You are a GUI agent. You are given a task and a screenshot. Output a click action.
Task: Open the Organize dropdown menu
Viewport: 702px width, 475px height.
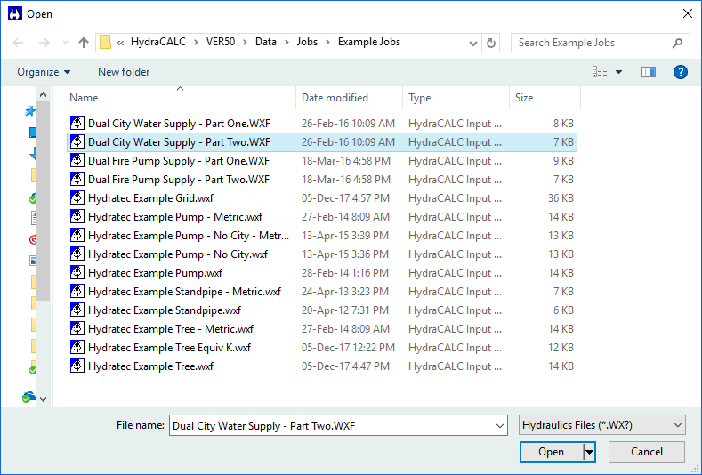[44, 72]
